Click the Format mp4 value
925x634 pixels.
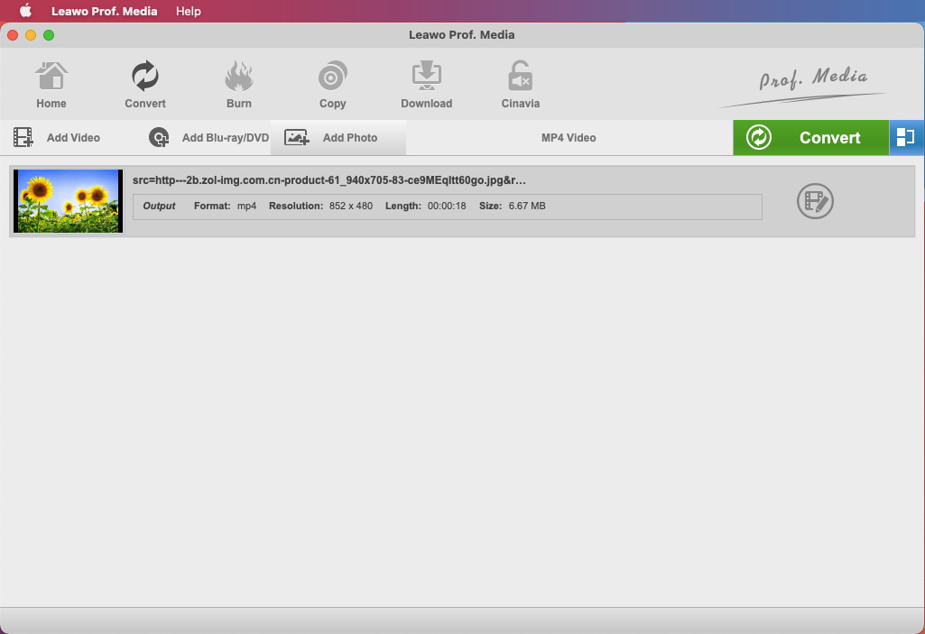(x=246, y=206)
